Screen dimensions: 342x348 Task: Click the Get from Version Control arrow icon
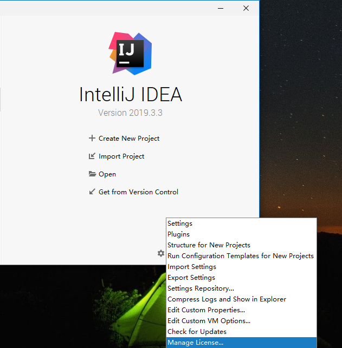92,192
